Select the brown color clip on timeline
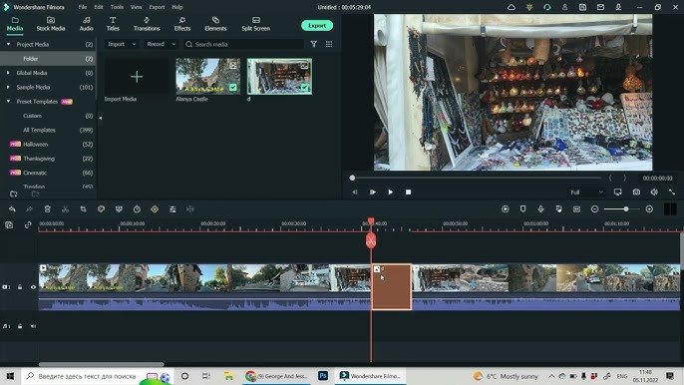Viewport: 684px width, 385px height. click(392, 287)
